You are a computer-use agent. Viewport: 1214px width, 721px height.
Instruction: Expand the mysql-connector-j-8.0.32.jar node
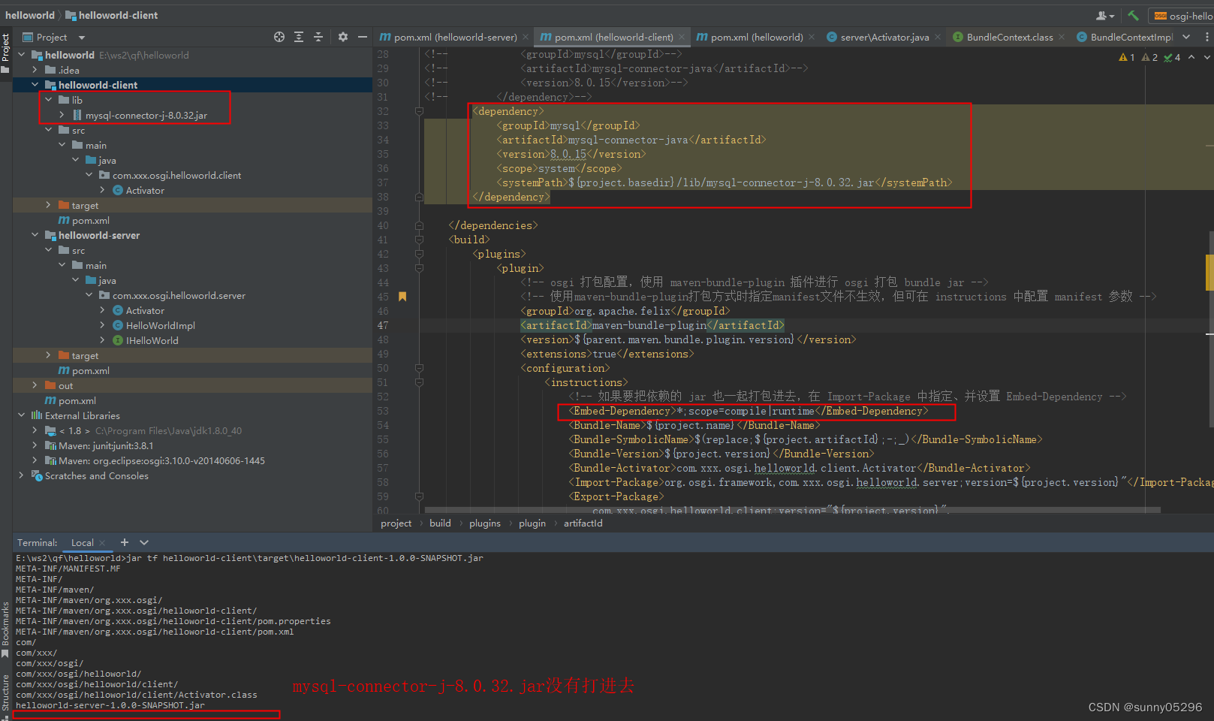61,115
